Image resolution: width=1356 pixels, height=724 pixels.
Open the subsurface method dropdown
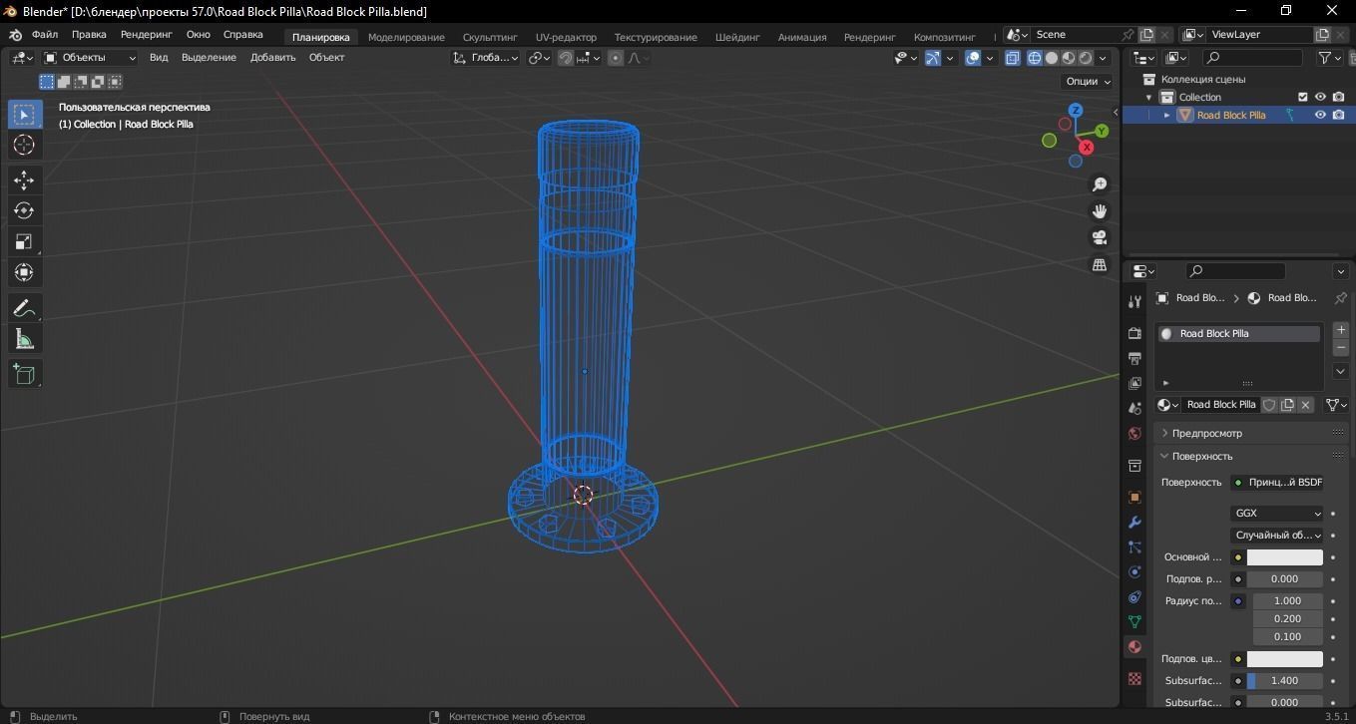pyautogui.click(x=1276, y=535)
